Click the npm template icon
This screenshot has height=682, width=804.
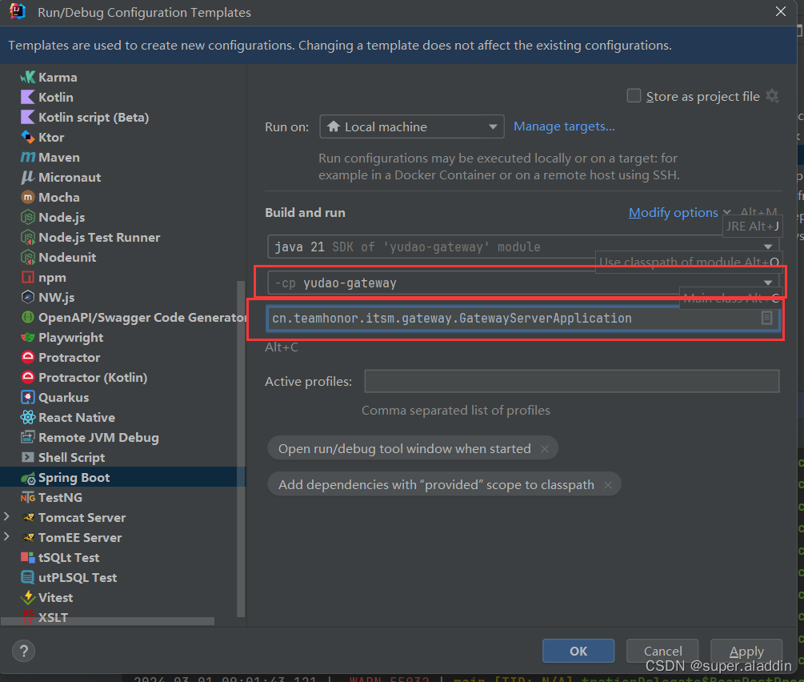click(28, 277)
